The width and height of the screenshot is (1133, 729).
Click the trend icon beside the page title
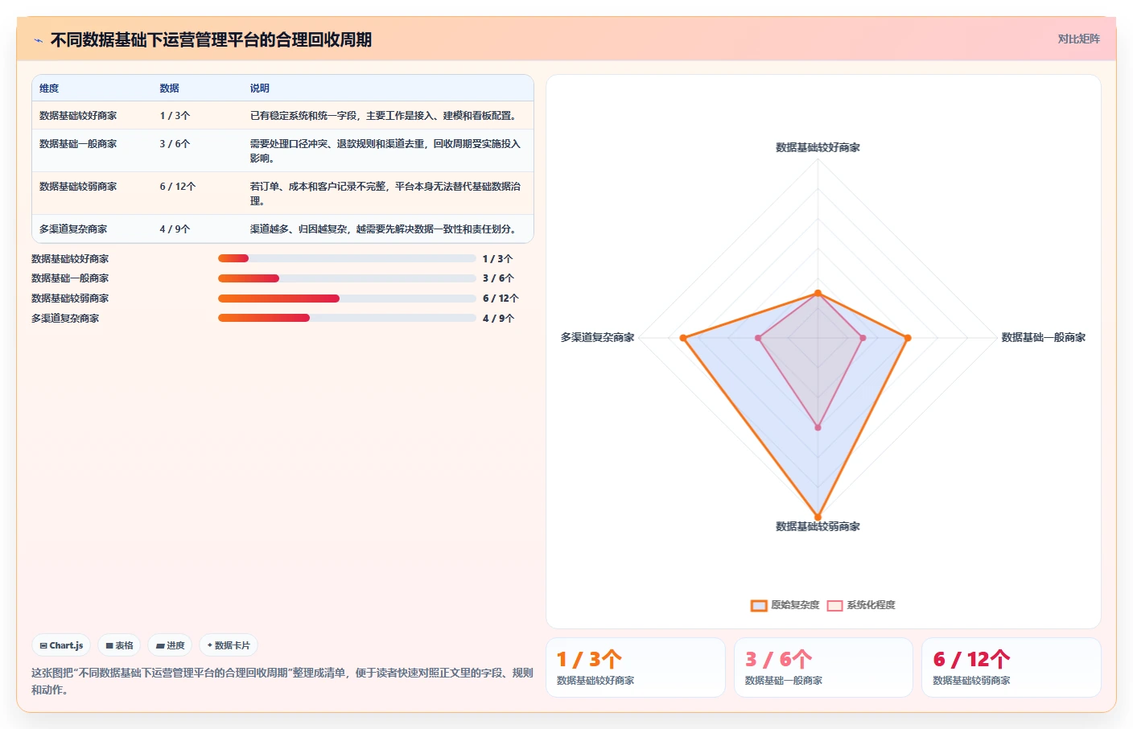[38, 40]
